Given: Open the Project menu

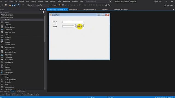Looking at the screenshot, I should [x=21, y=2].
